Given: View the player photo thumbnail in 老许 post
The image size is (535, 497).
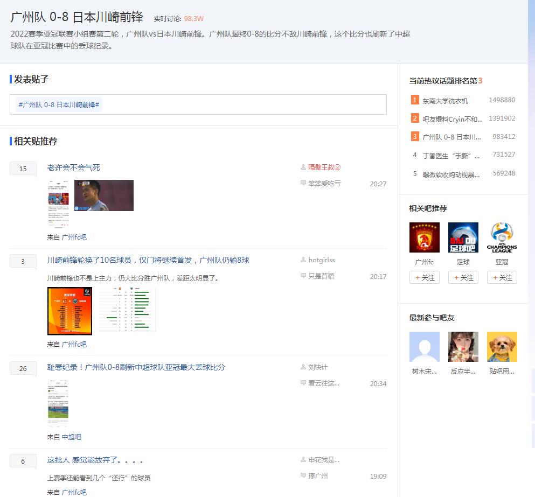Looking at the screenshot, I should [104, 195].
